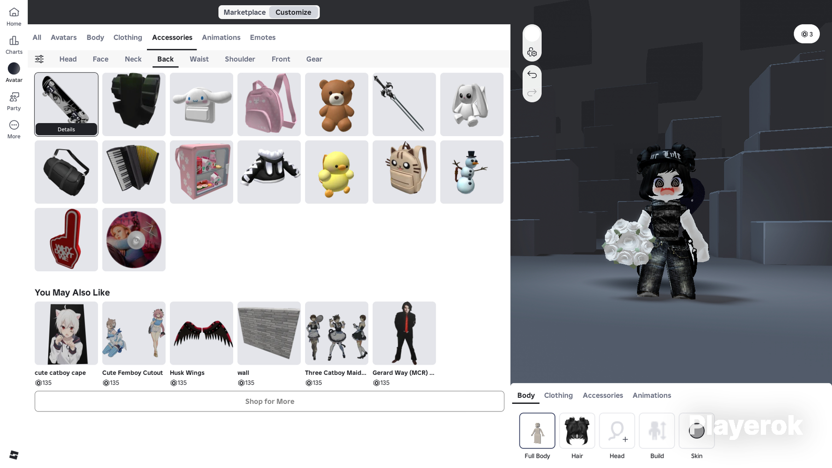This screenshot has width=832, height=468.
Task: Click Shop for More button
Action: point(269,402)
